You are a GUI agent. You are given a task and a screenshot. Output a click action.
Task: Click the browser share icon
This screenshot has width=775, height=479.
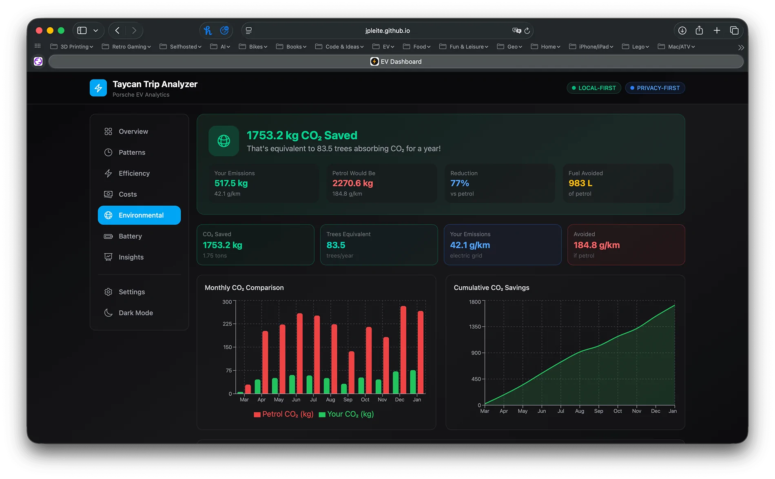click(x=700, y=30)
